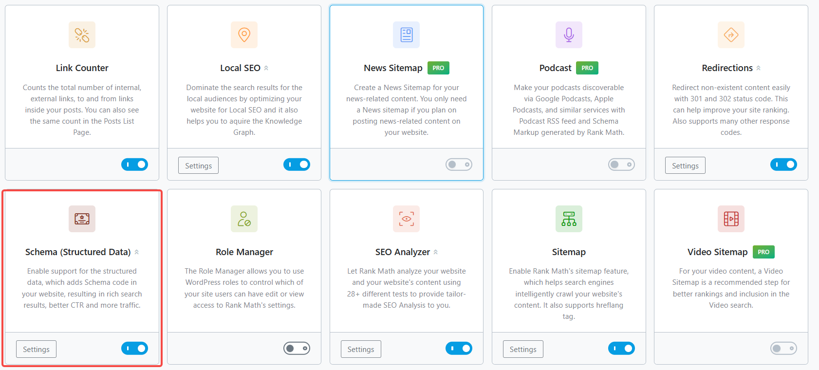This screenshot has height=370, width=819.
Task: Click the chevron next to Redirections title
Action: click(x=759, y=68)
